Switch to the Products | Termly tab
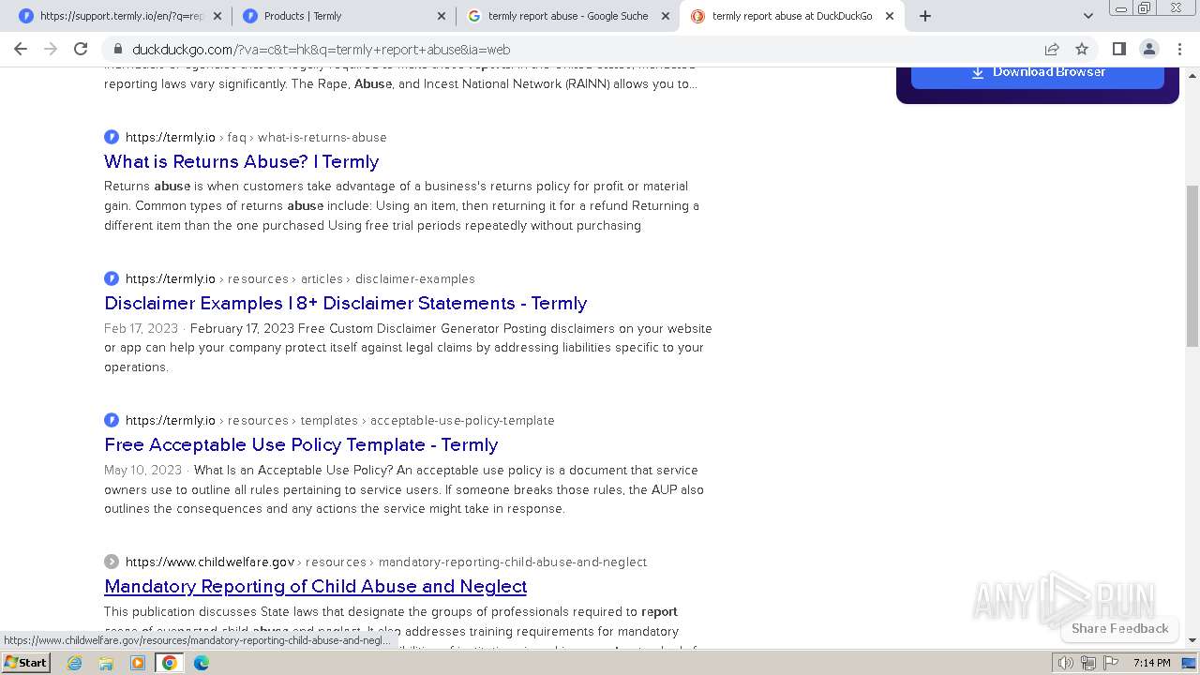 pos(345,16)
